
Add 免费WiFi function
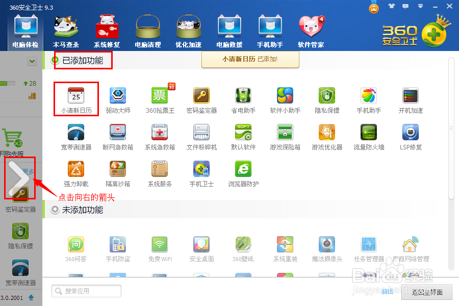tap(160, 249)
